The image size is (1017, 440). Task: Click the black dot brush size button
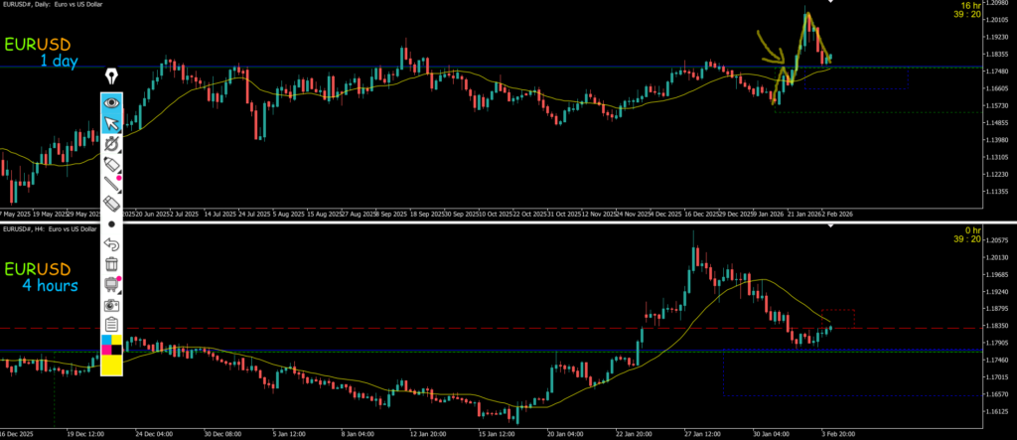(111, 224)
